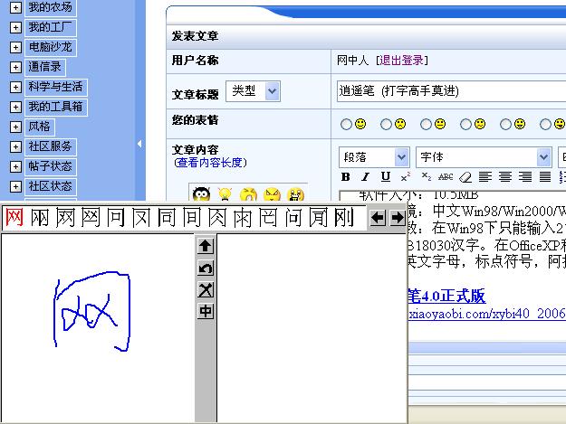The height and width of the screenshot is (424, 566).
Task: Insert the grinning teeth emoticon
Action: click(295, 194)
